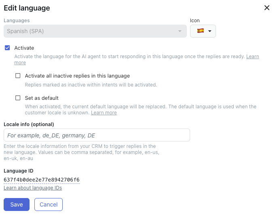Focus the Locale info input field
The height and width of the screenshot is (215, 275).
pos(97,135)
